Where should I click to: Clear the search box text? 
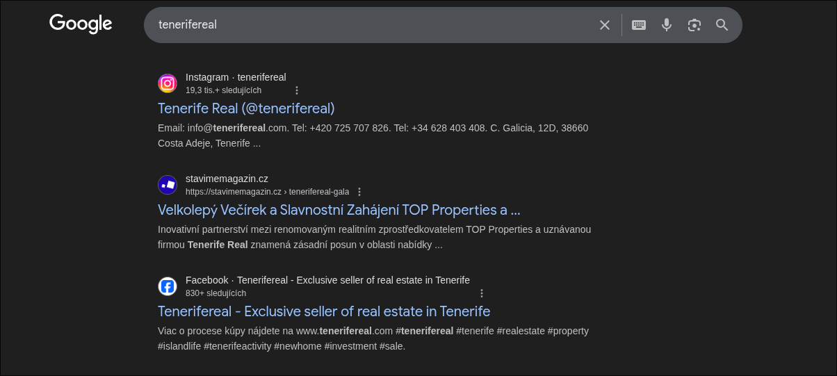pyautogui.click(x=605, y=25)
